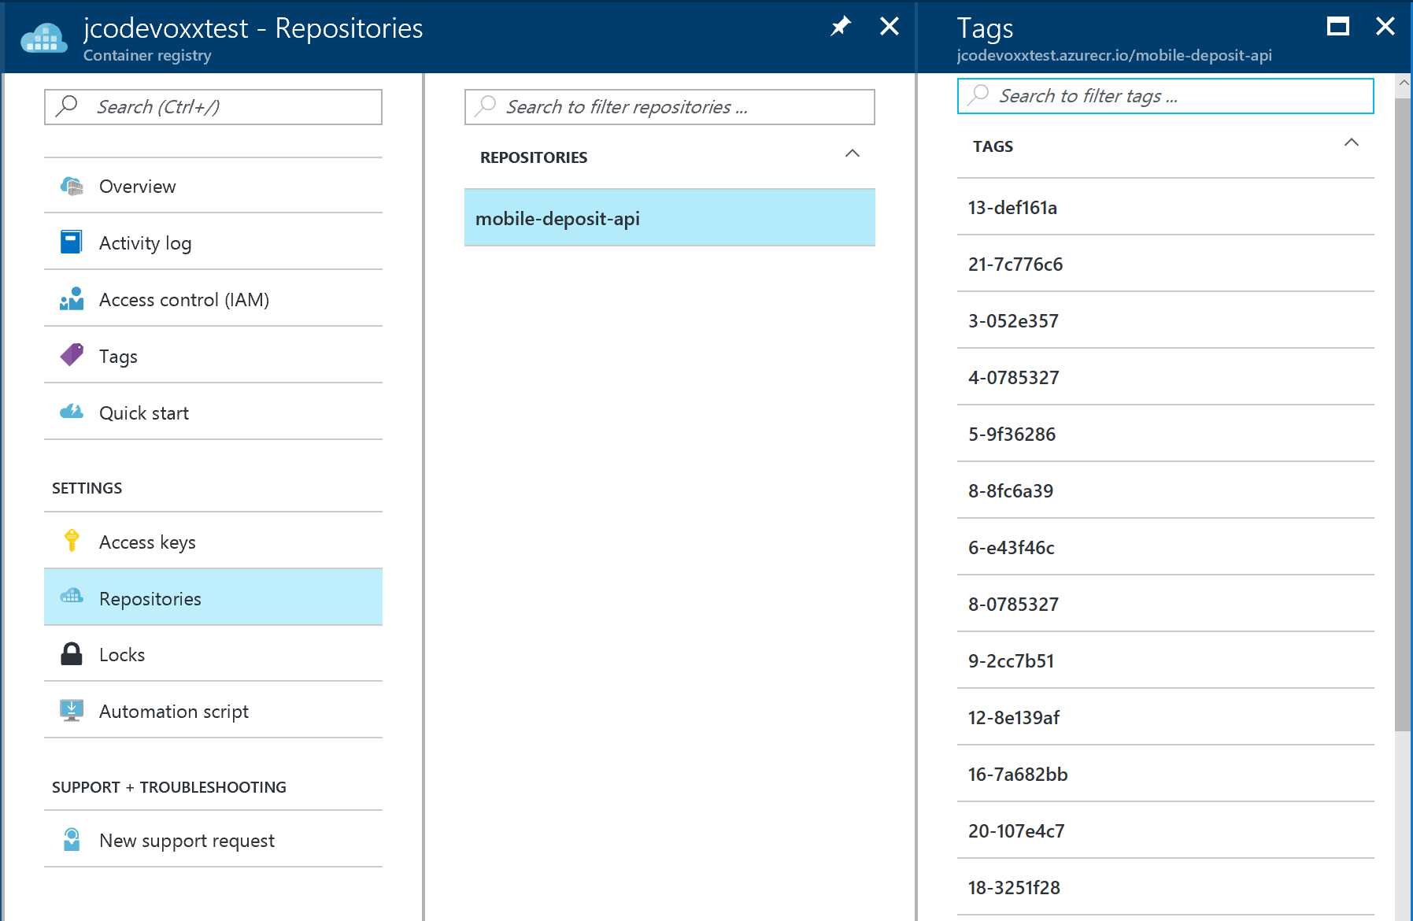Focus the Search (Ctrl+/) field
Screen dimensions: 1413x921
click(213, 107)
